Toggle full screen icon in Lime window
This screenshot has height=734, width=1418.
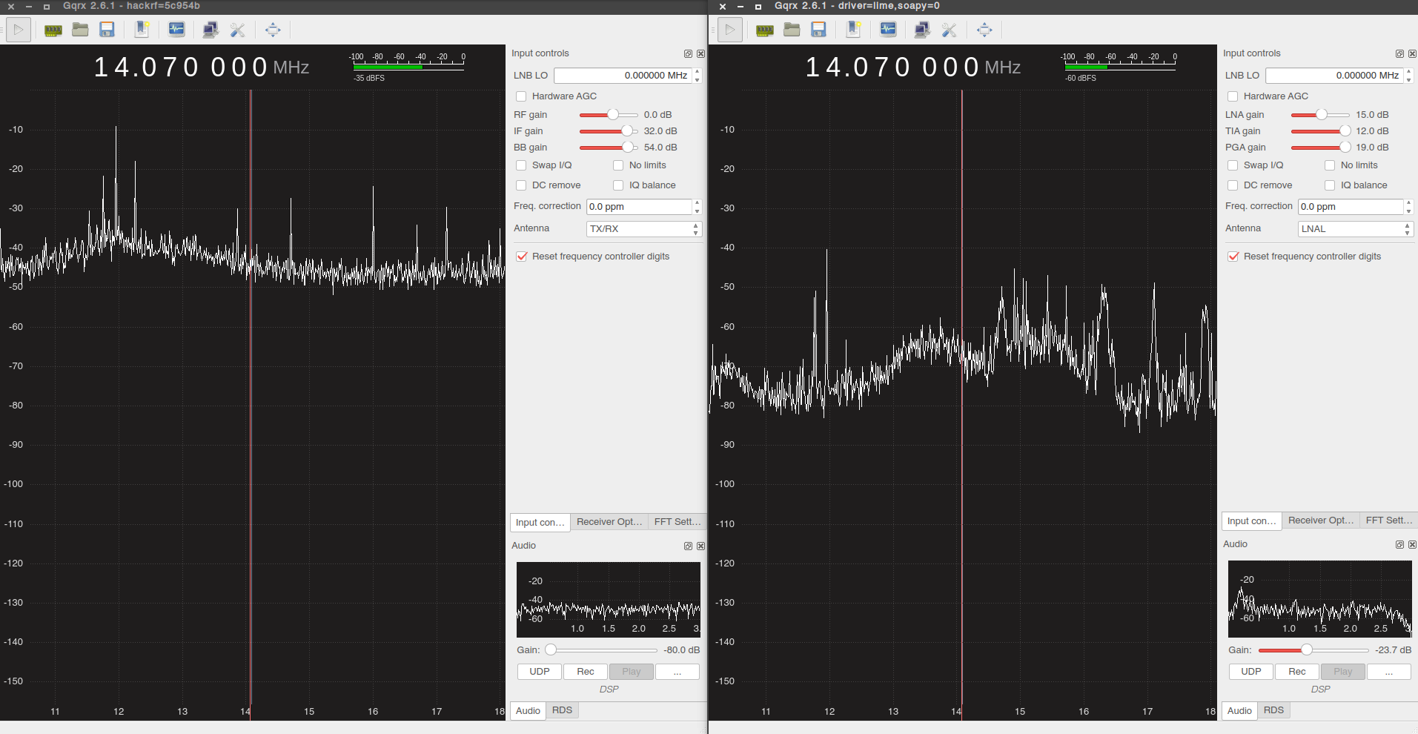(984, 30)
